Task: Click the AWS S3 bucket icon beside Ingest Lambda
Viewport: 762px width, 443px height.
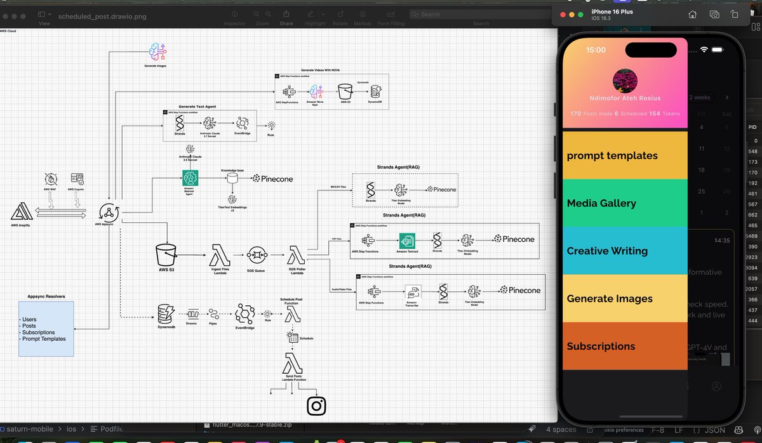Action: click(x=166, y=255)
